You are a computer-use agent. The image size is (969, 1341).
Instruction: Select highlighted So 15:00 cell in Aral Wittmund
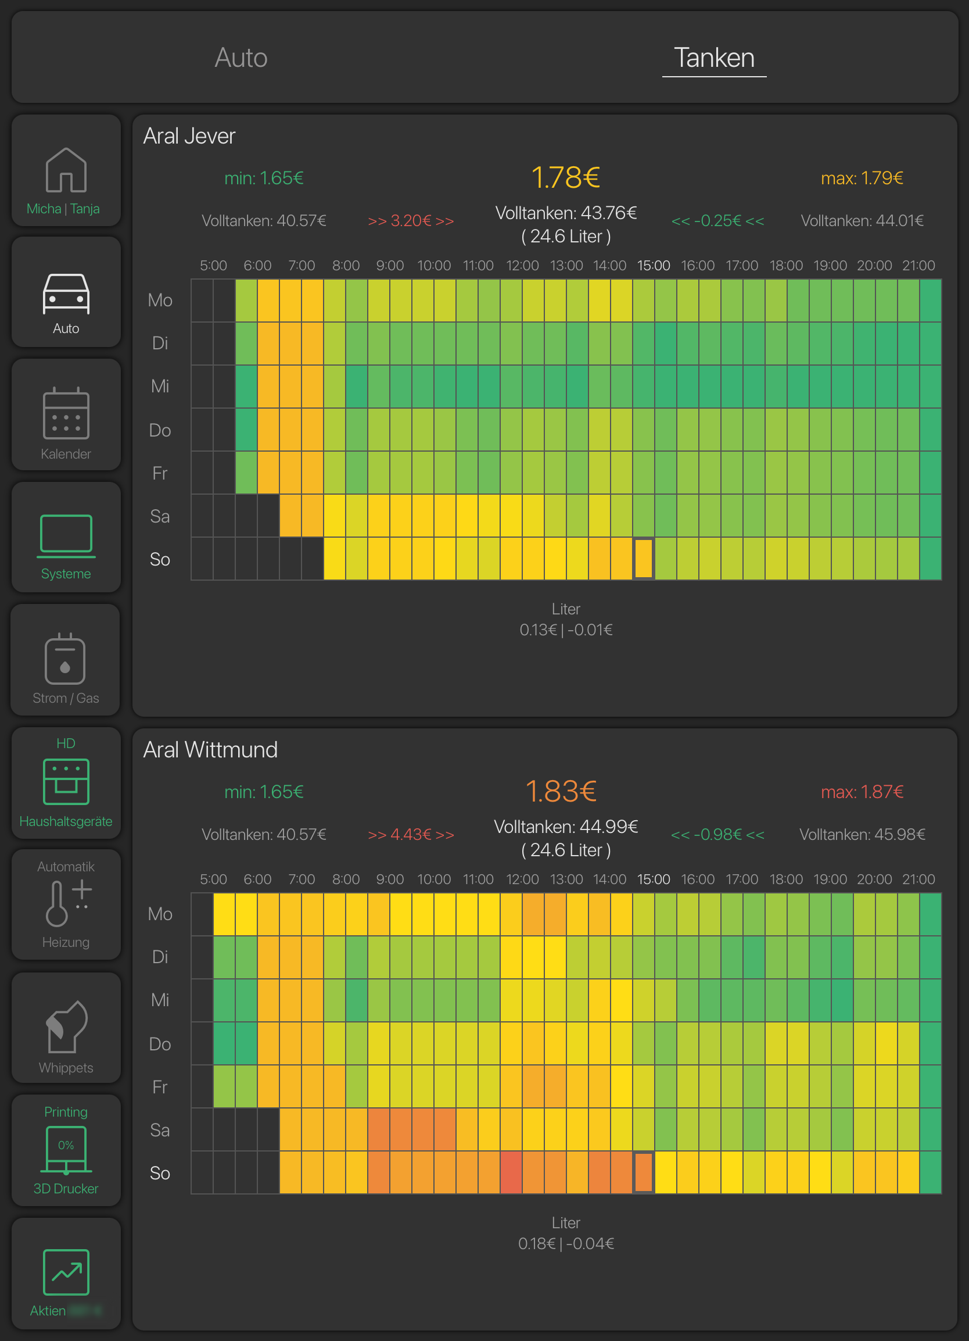[x=644, y=1172]
